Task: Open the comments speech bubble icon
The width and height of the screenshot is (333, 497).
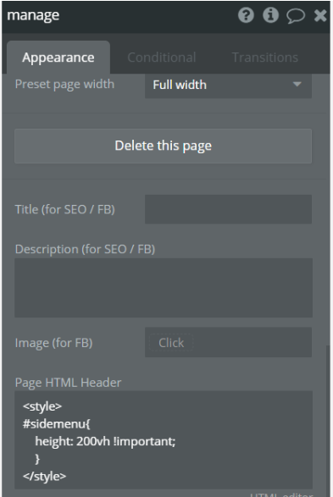Action: 296,15
